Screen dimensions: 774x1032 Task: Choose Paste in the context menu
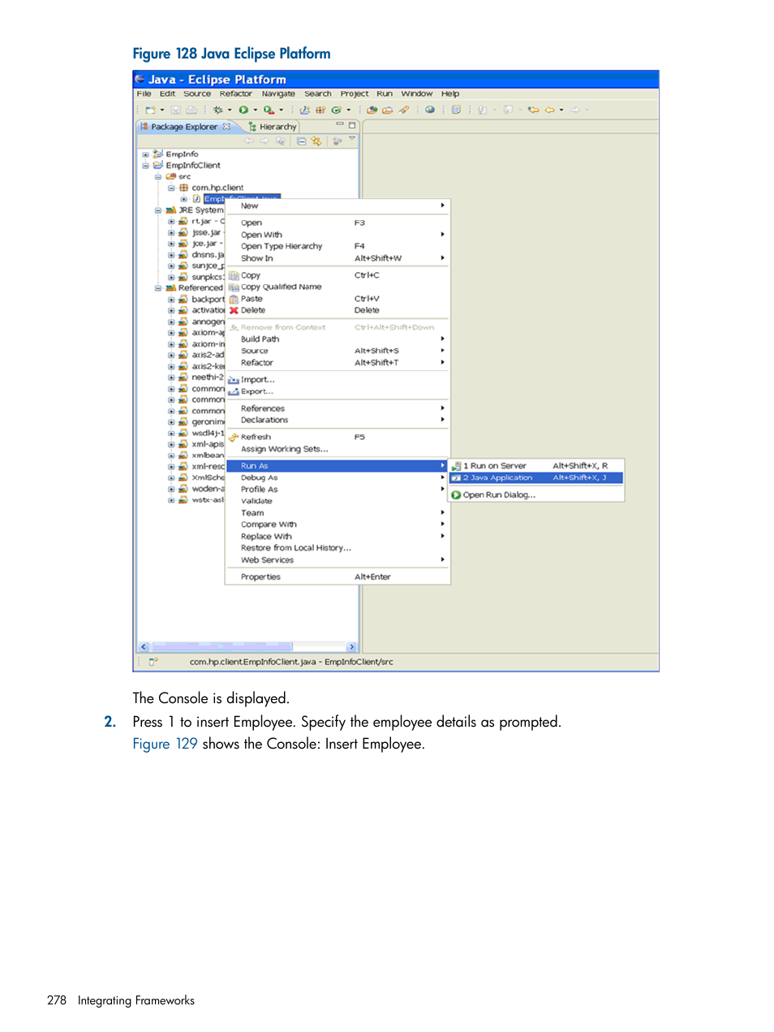338,299
